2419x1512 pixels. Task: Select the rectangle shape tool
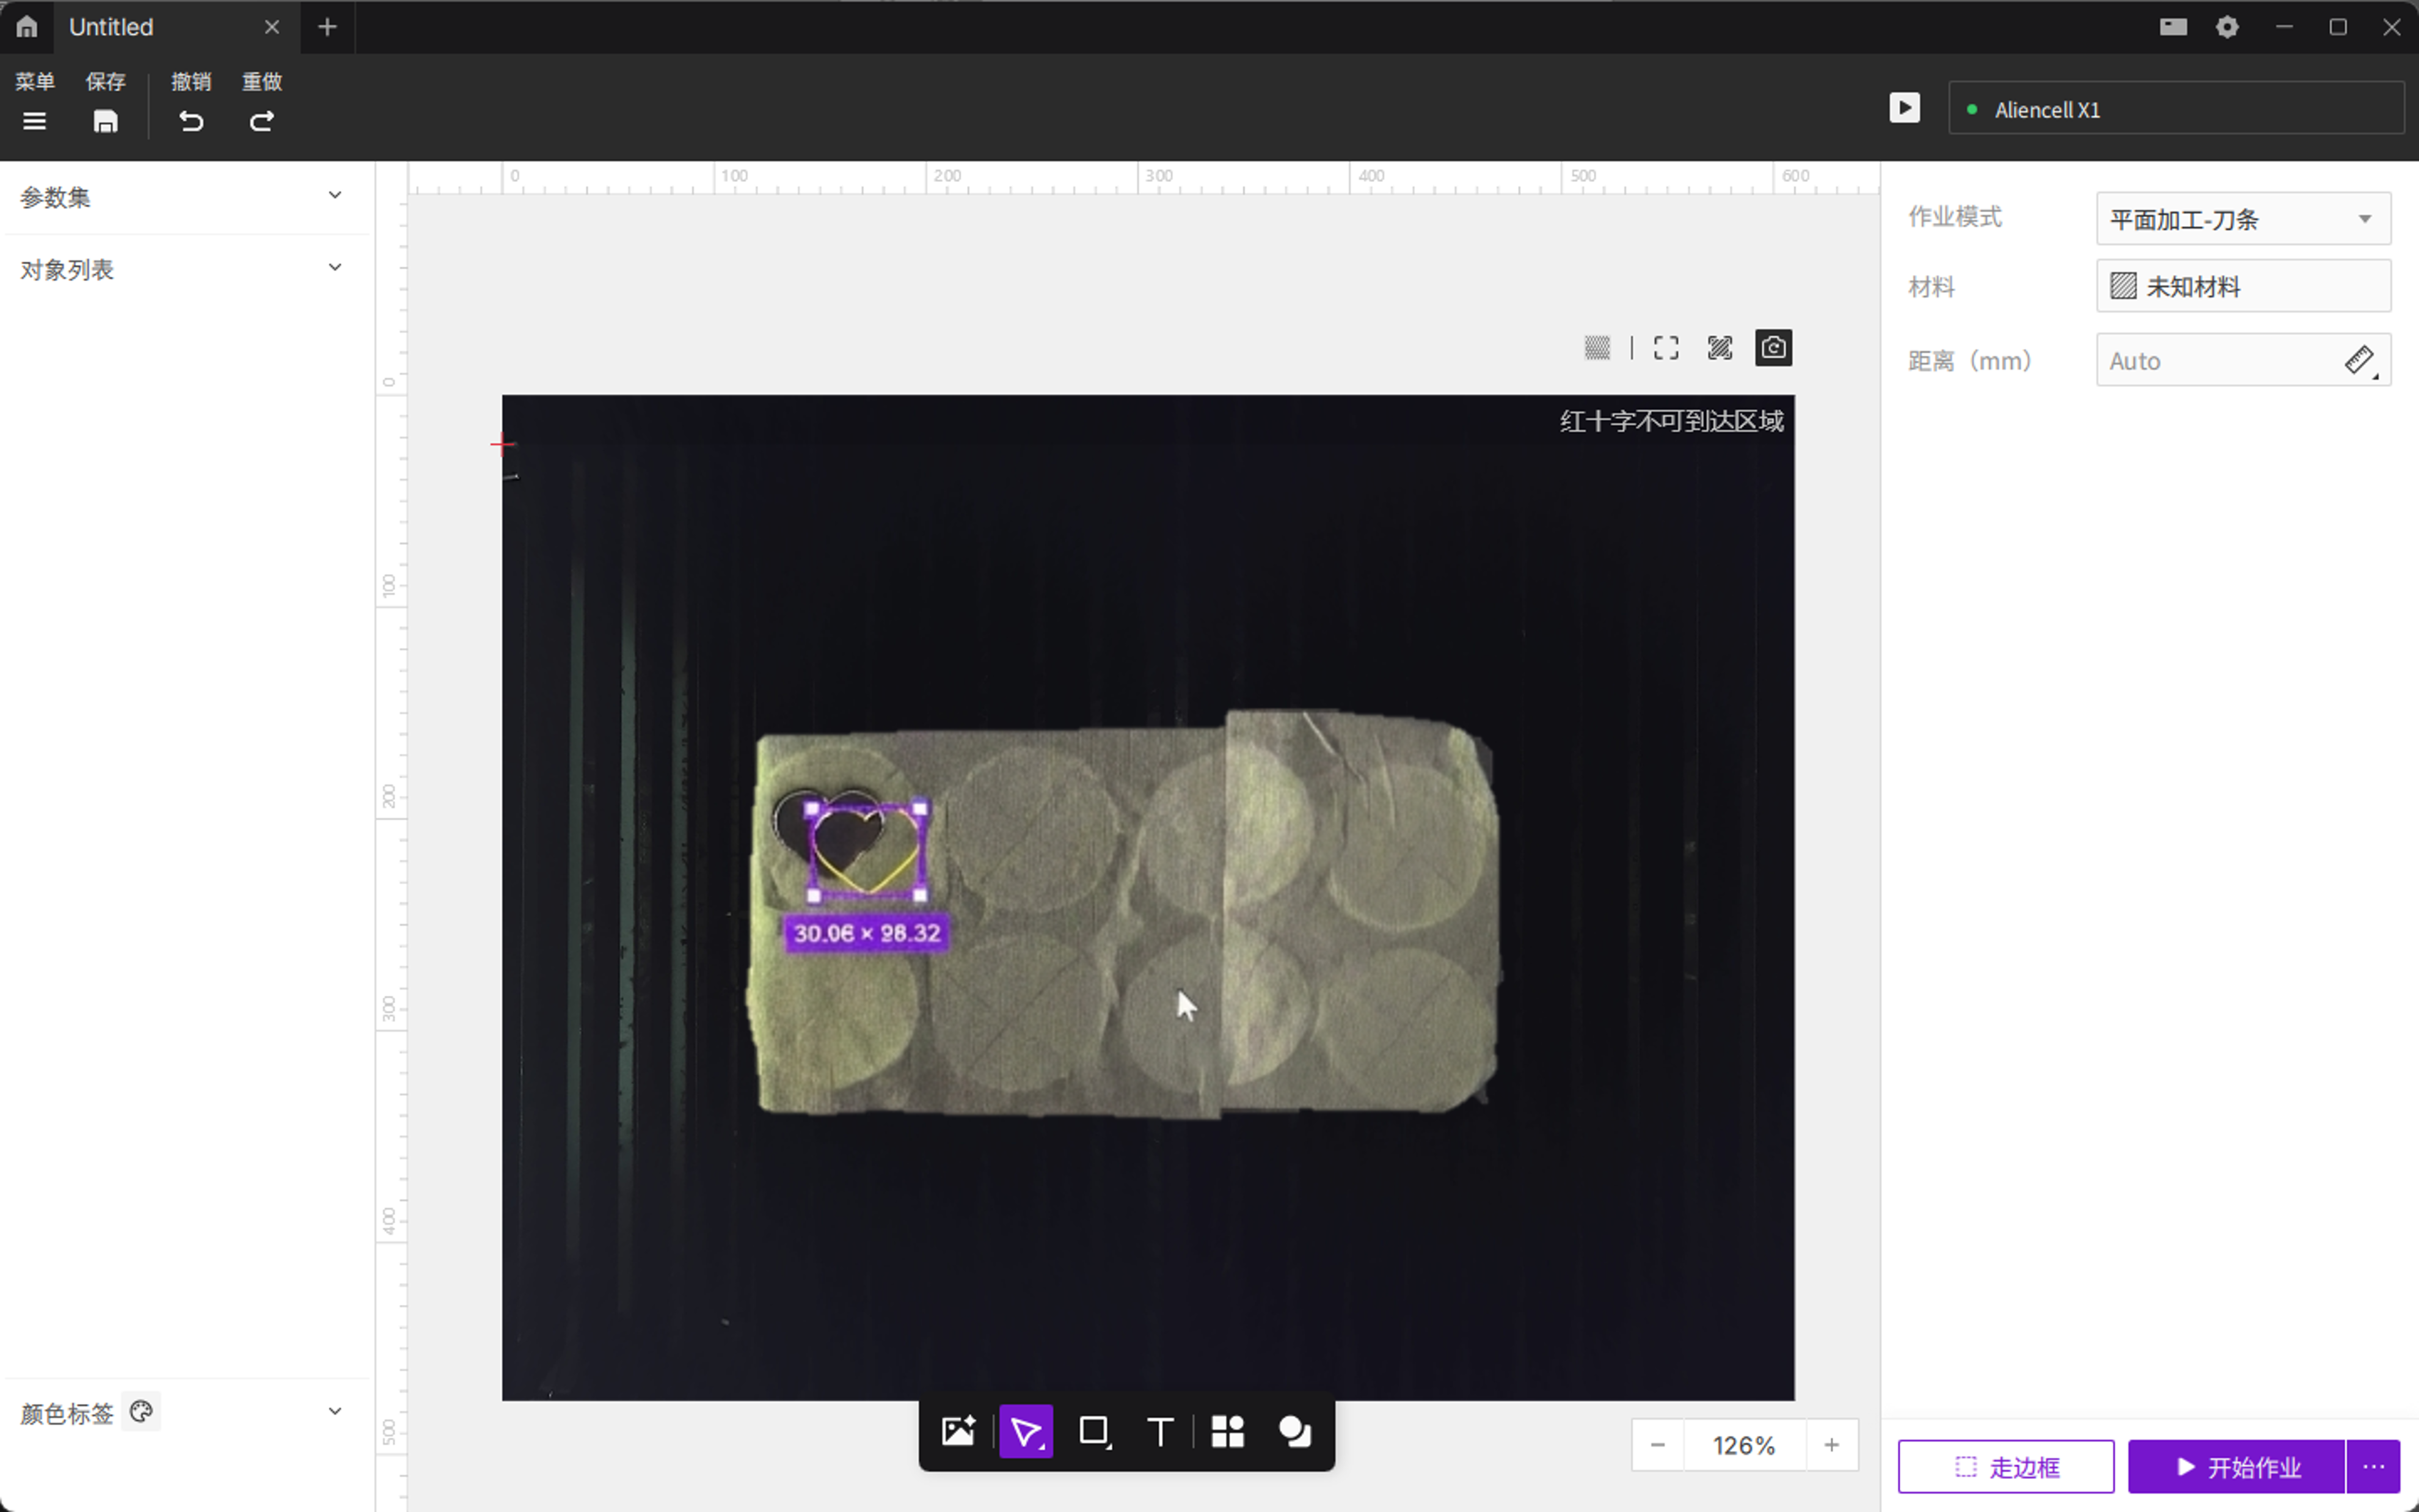(1093, 1431)
